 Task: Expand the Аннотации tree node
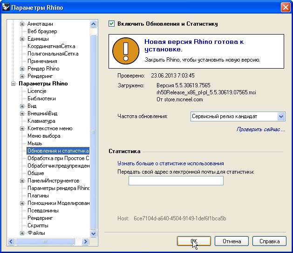(22, 24)
